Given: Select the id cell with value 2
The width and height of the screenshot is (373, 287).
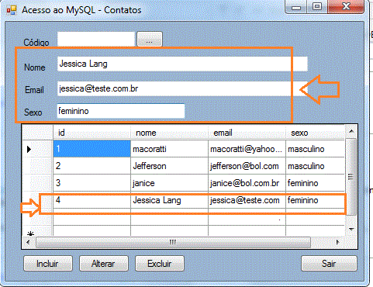Looking at the screenshot, I should [x=92, y=166].
